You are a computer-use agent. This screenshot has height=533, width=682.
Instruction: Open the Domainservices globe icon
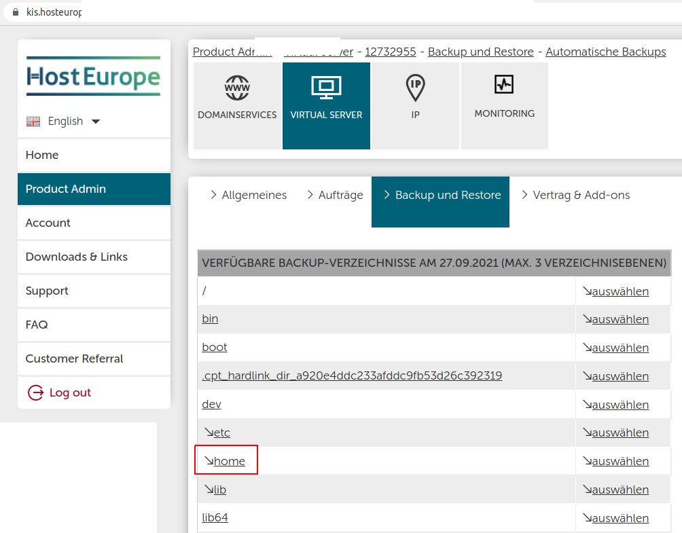click(x=237, y=88)
